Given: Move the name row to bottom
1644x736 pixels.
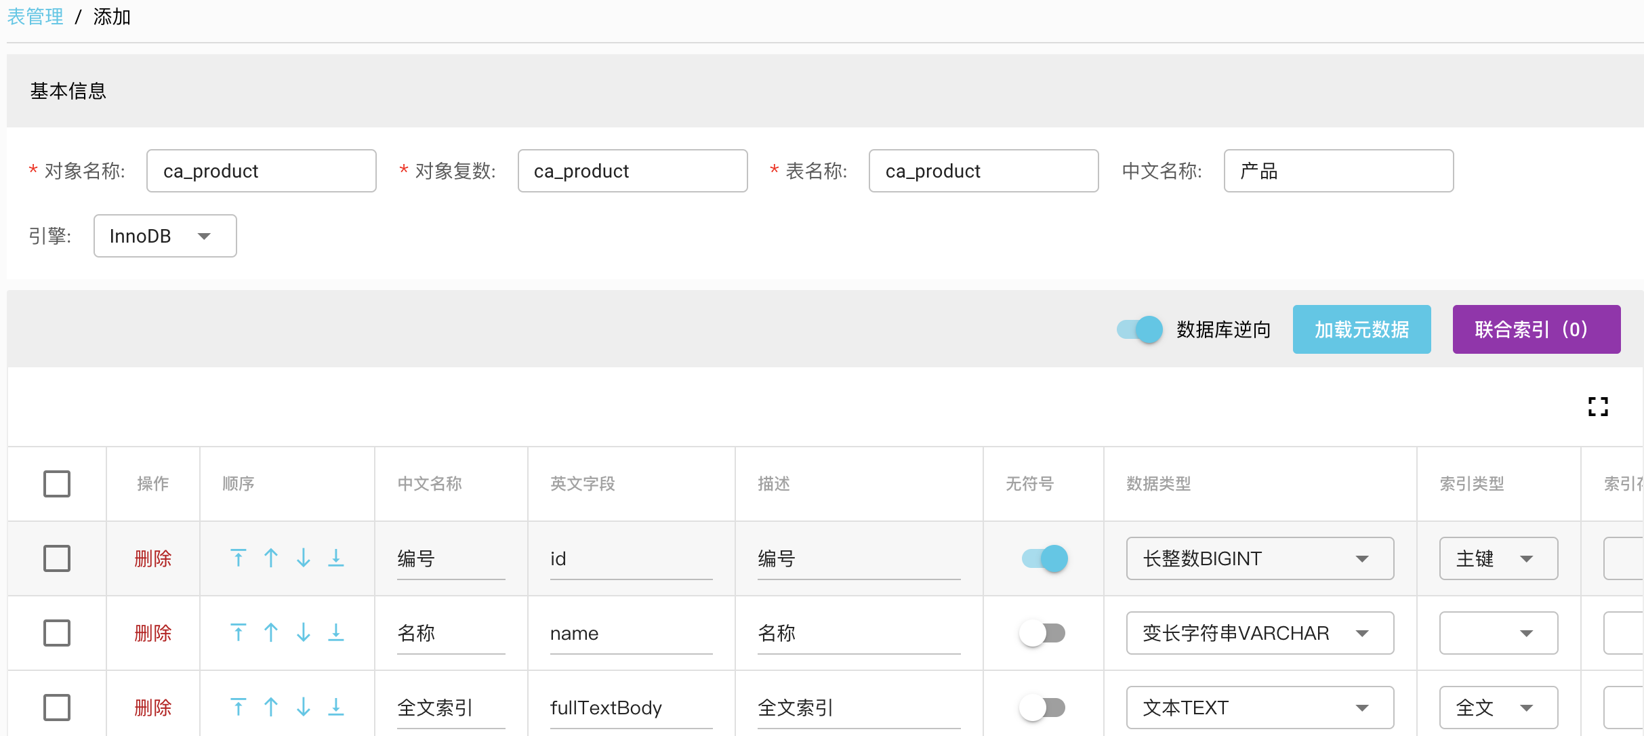Looking at the screenshot, I should pos(335,632).
